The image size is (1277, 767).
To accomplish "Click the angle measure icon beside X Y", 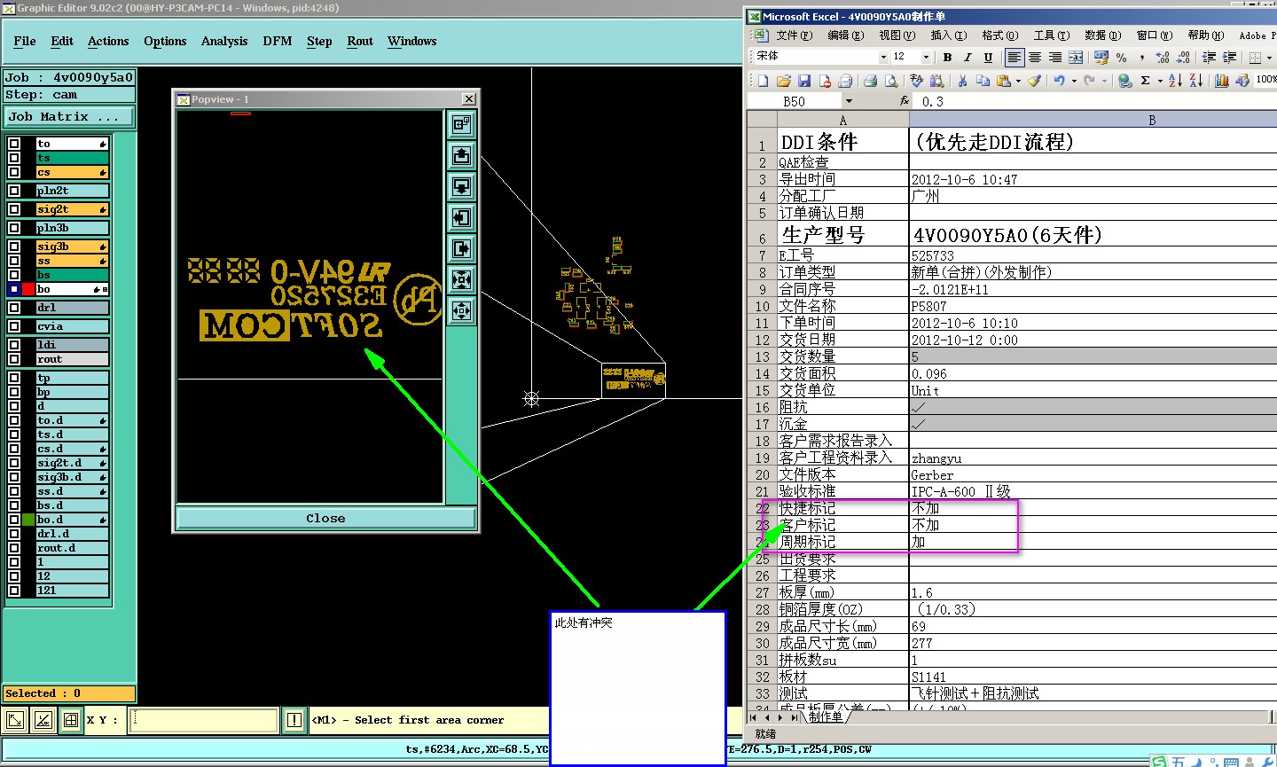I will pos(43,720).
